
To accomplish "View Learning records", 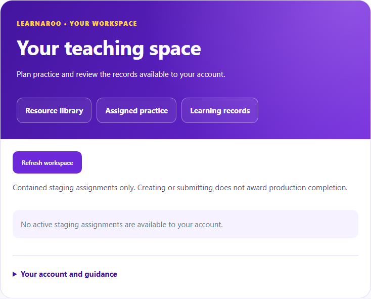I will 220,110.
